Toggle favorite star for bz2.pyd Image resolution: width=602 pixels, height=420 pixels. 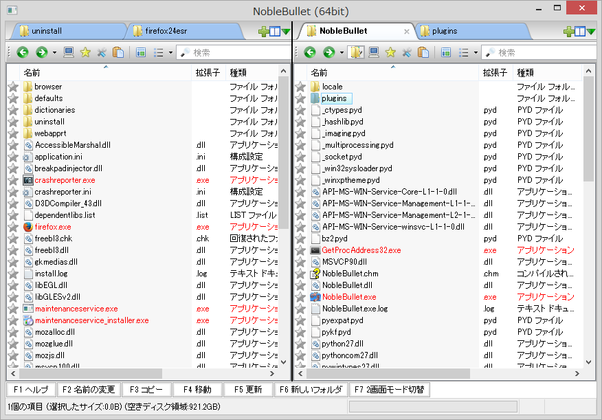coord(300,239)
